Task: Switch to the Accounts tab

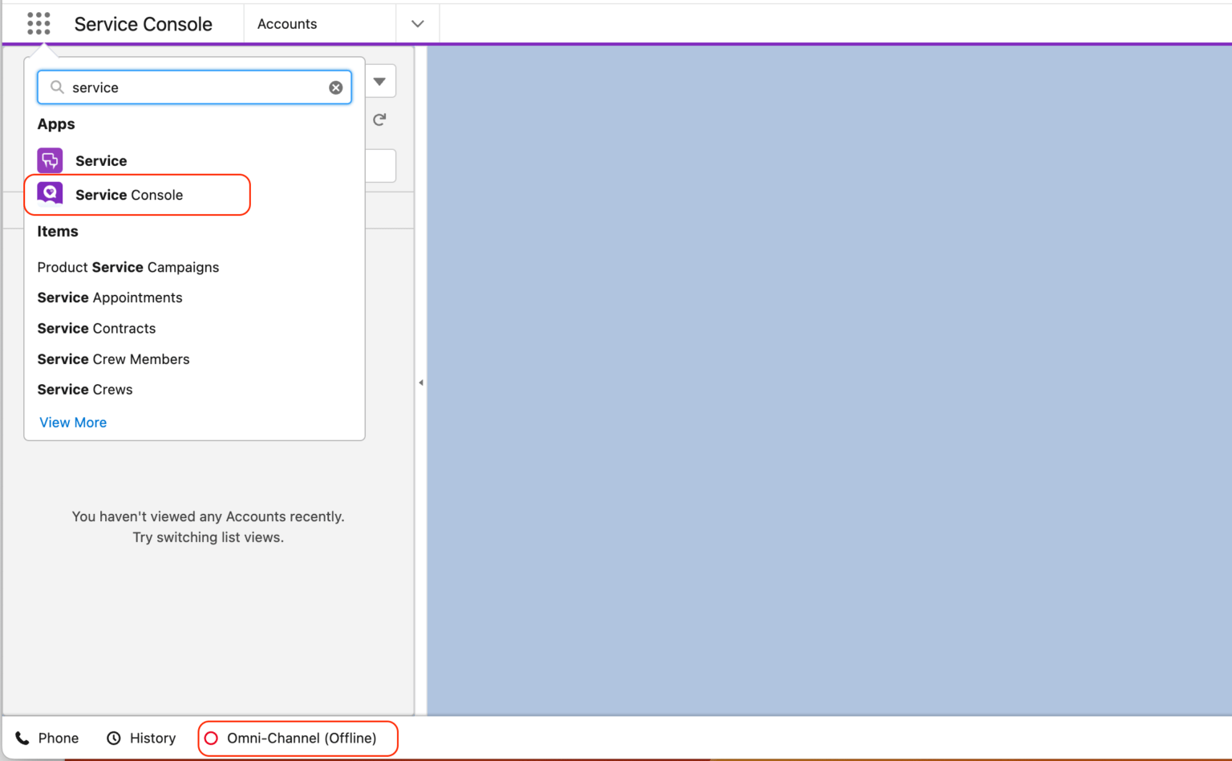Action: click(x=287, y=23)
